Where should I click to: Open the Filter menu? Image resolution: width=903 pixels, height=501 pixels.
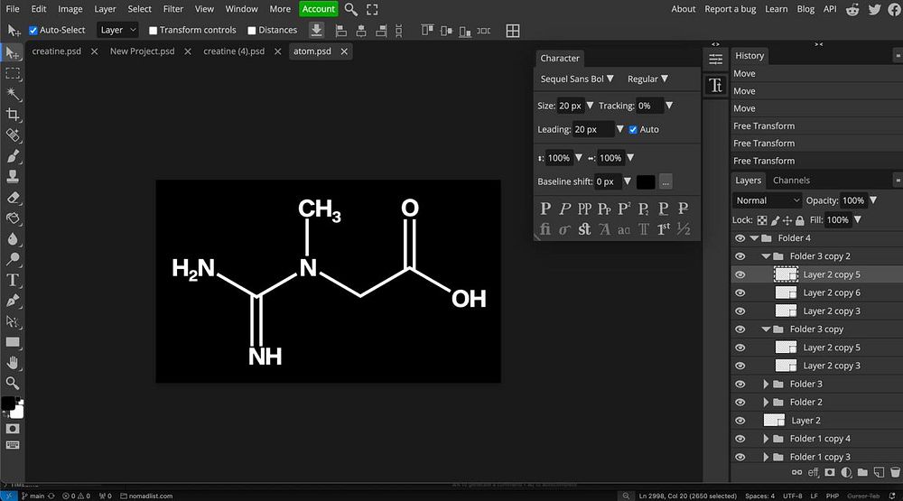173,9
